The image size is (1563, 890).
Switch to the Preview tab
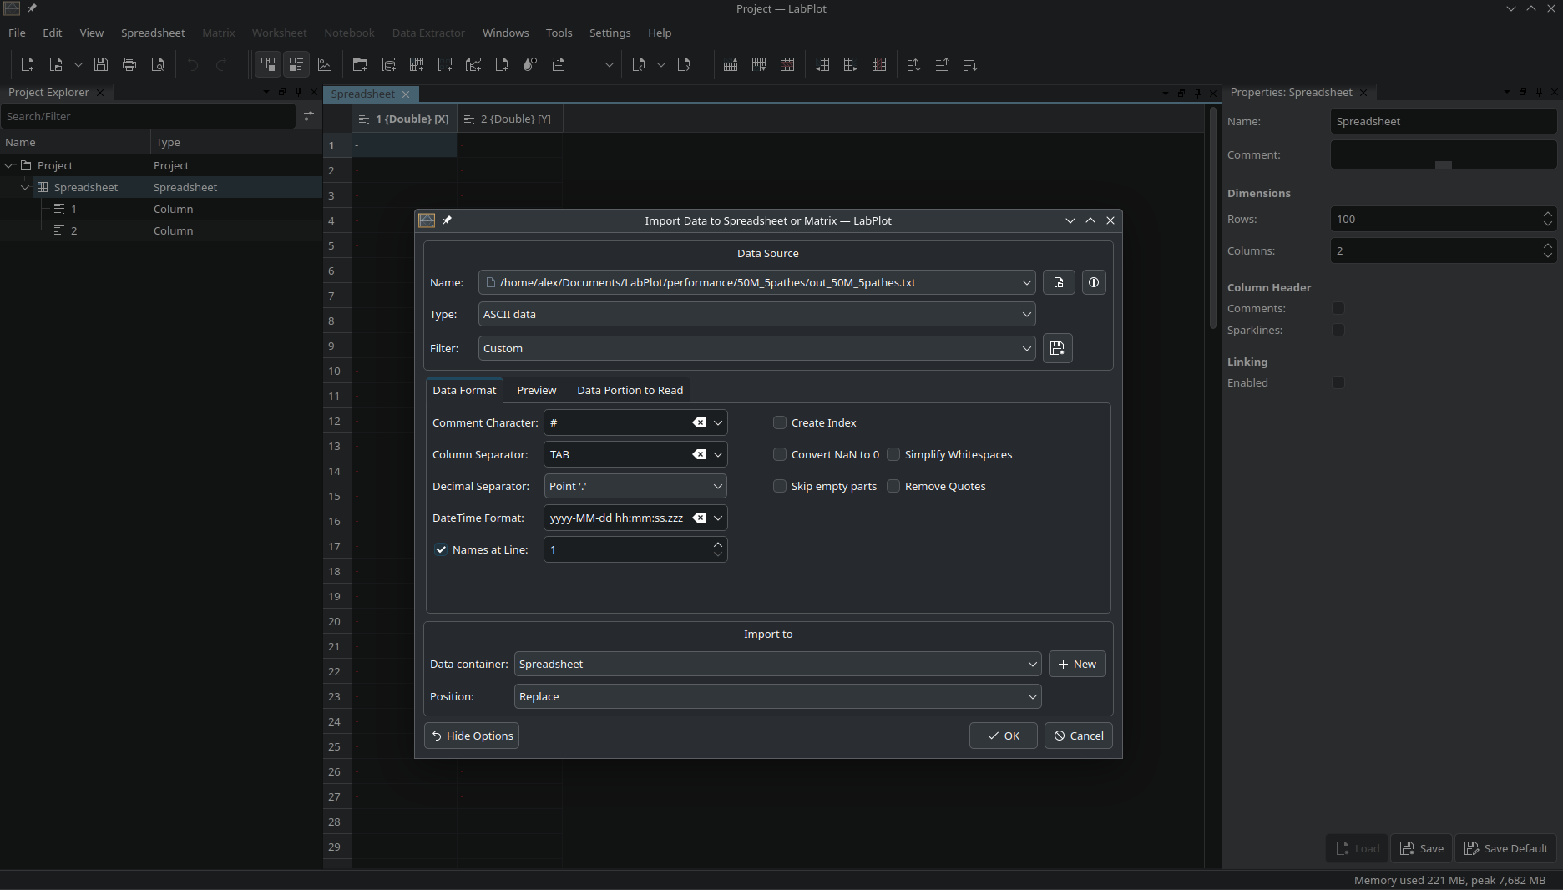click(536, 390)
